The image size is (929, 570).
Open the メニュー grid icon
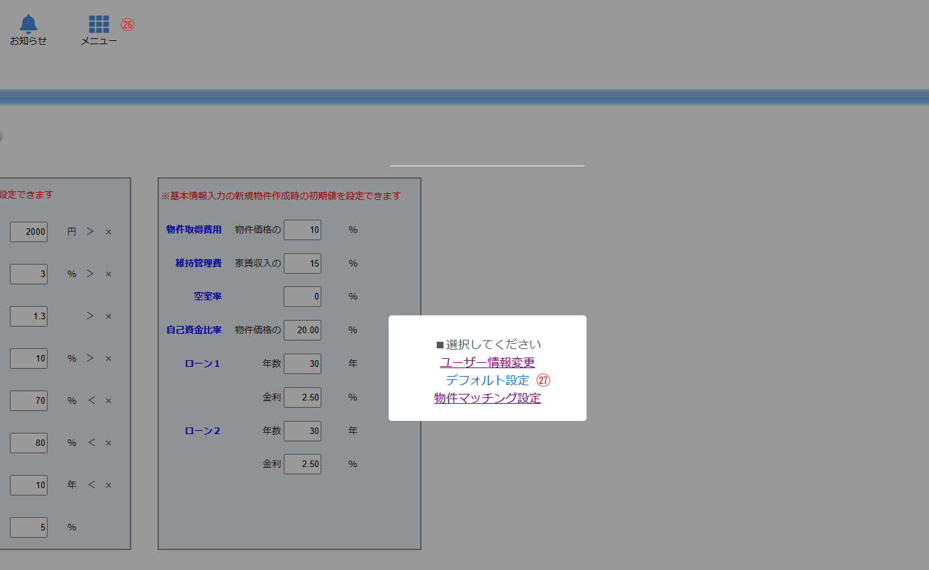click(99, 25)
